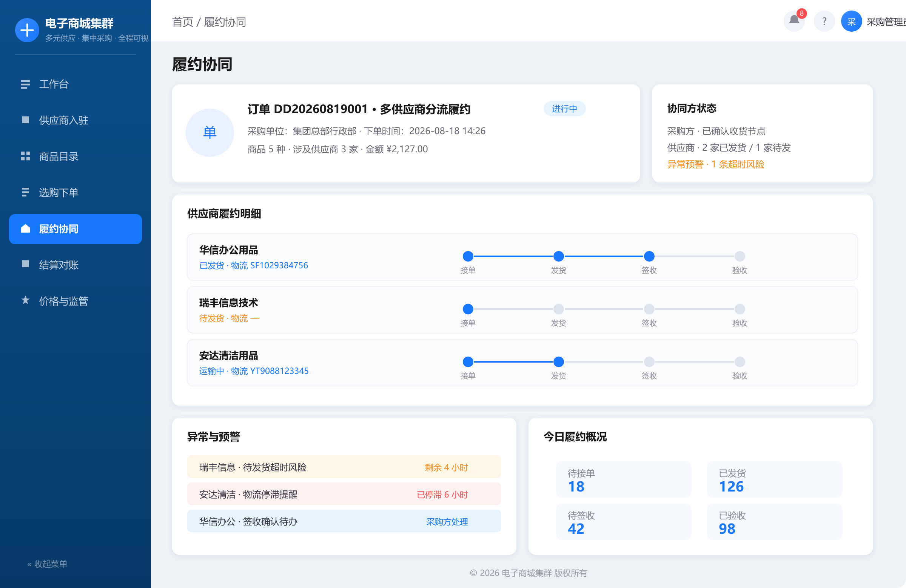The image size is (906, 588).
Task: Click 采购方处理 in 华信办公 alert
Action: click(x=447, y=522)
